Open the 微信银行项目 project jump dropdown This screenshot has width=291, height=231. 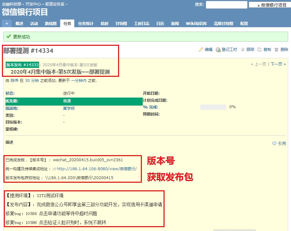tap(270, 5)
